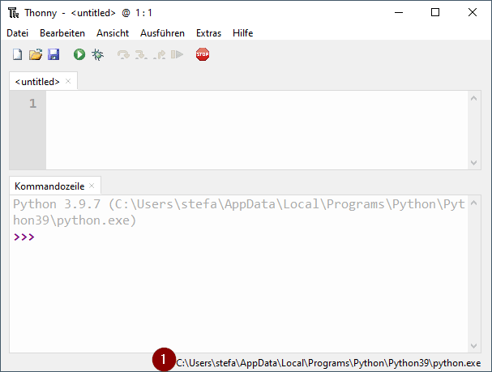Open a file with the folder icon
This screenshot has height=372, width=492.
click(x=35, y=54)
